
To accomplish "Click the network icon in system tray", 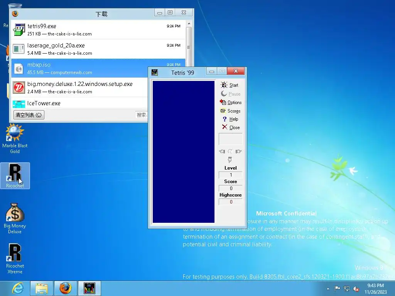I will coord(347,289).
